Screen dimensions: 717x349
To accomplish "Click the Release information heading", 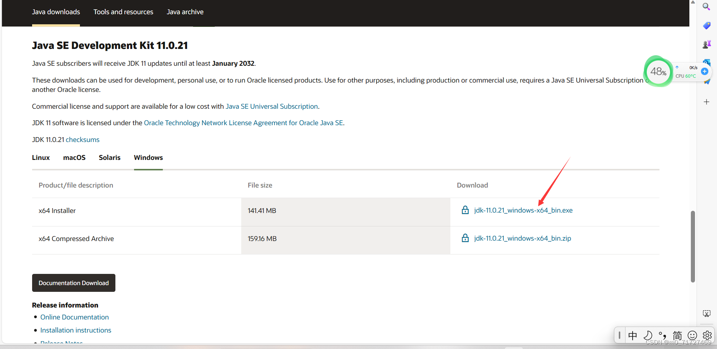I will coord(65,305).
